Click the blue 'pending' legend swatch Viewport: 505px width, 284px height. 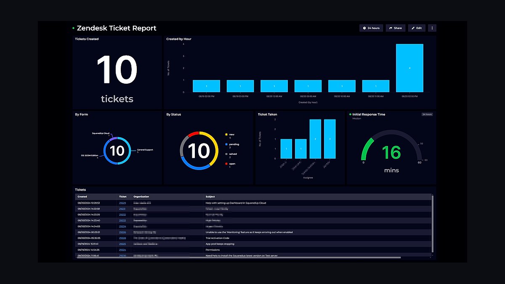(x=226, y=144)
